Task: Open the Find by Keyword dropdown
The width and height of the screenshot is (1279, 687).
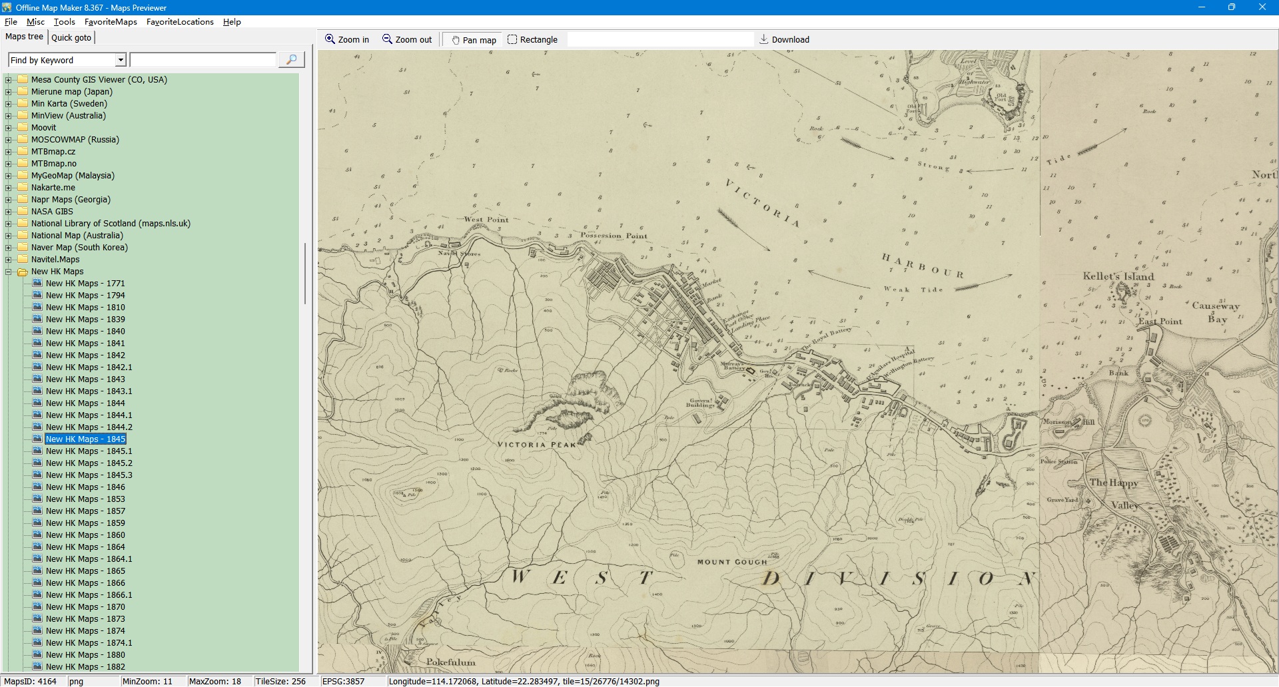Action: tap(121, 60)
